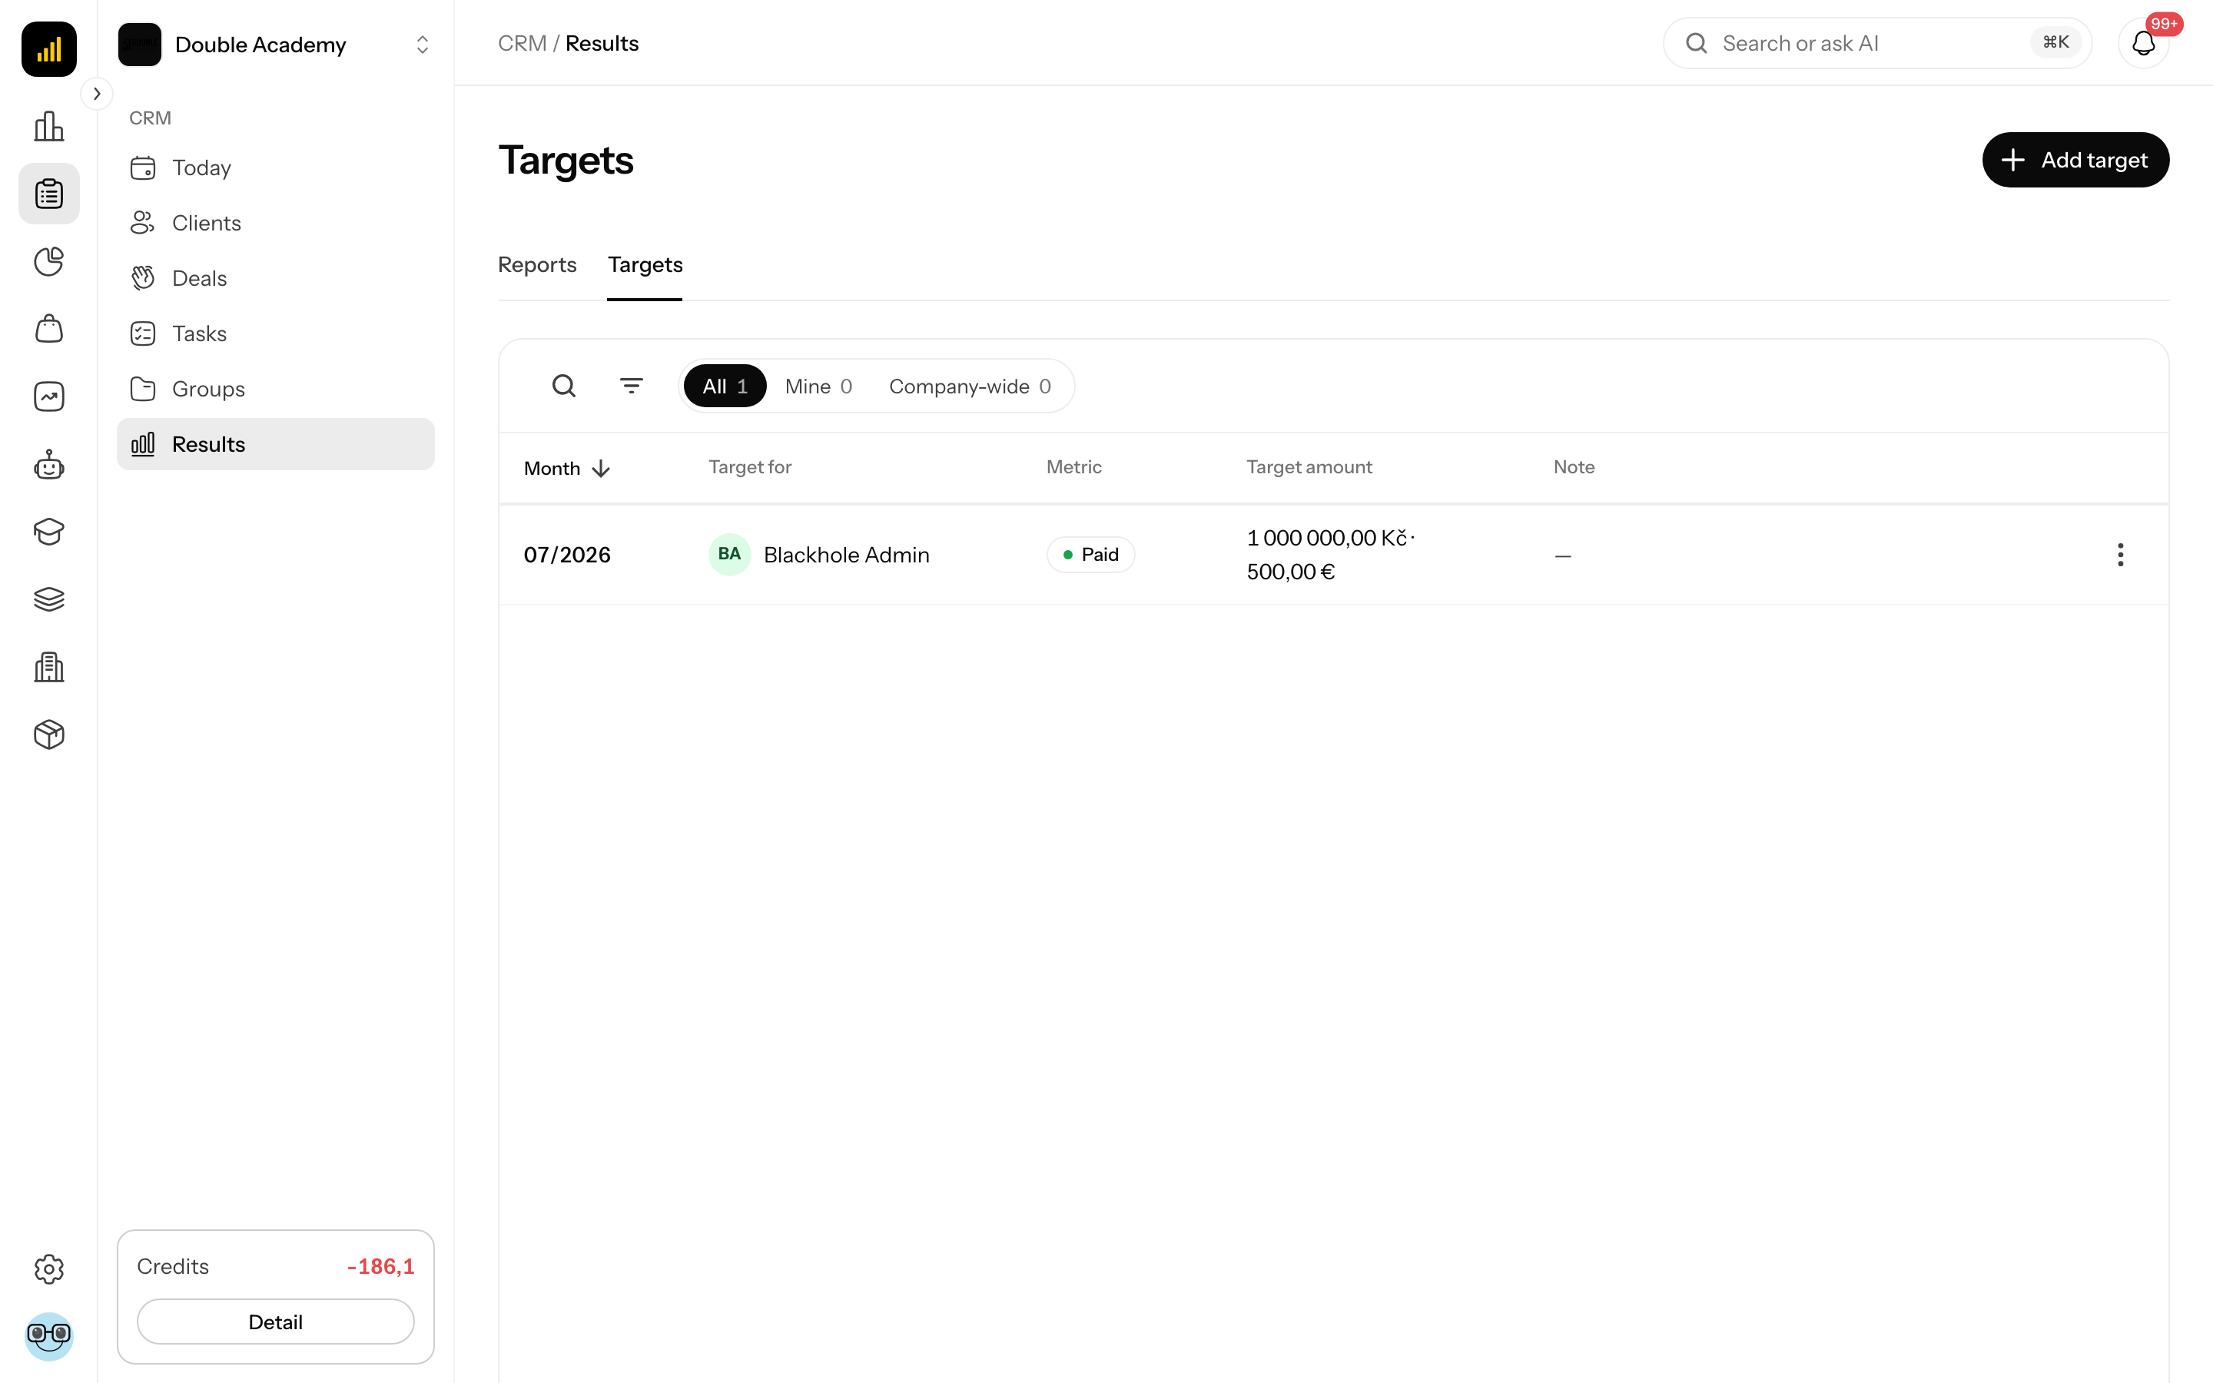This screenshot has height=1383, width=2213.
Task: Open the Double Academy workspace switcher
Action: click(x=275, y=44)
